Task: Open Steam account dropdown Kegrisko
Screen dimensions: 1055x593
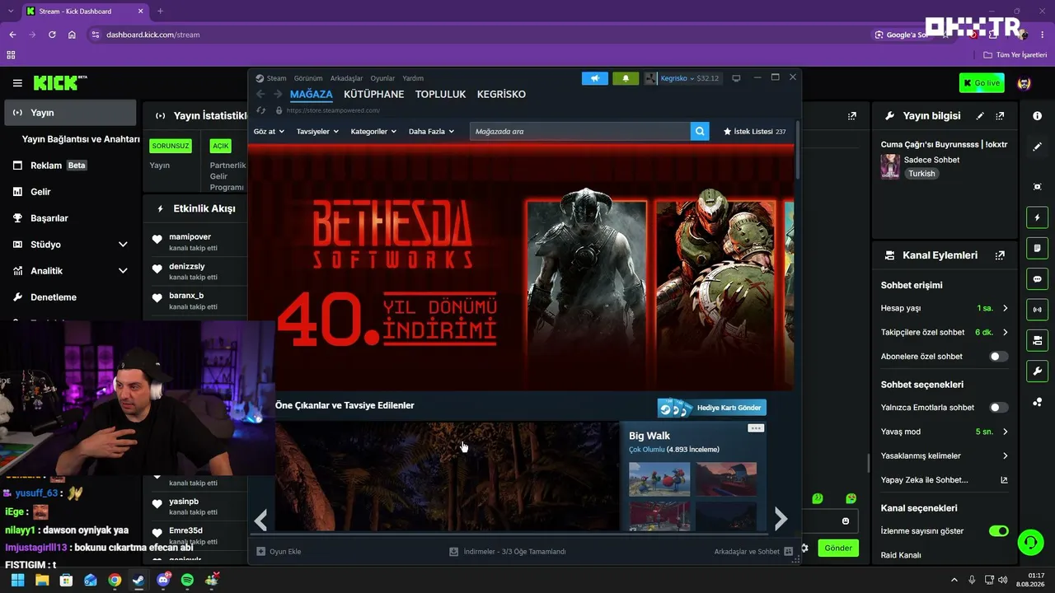Action: pyautogui.click(x=682, y=78)
